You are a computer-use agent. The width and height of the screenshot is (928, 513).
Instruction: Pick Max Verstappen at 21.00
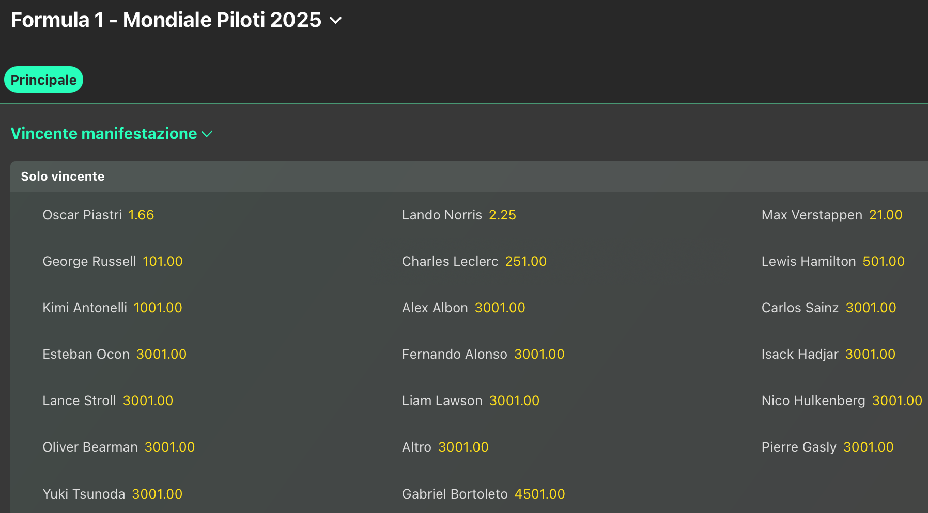pos(886,215)
